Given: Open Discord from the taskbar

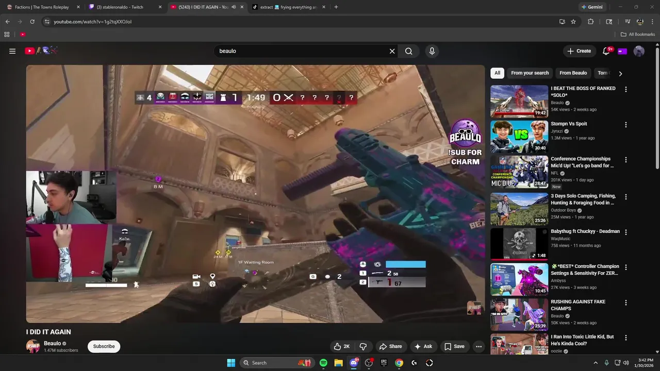Looking at the screenshot, I should [x=354, y=363].
